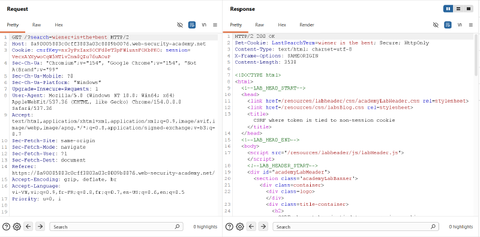Open the Render tab in Response panel
The width and height of the screenshot is (480, 237).
coord(307,25)
